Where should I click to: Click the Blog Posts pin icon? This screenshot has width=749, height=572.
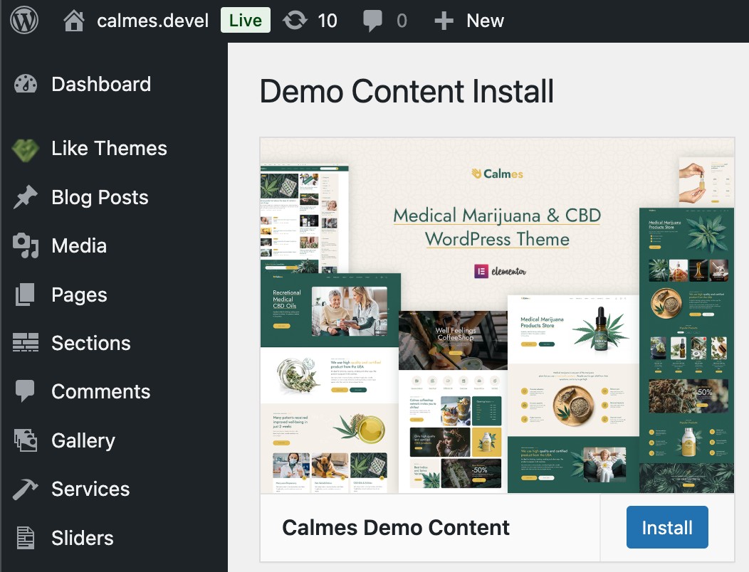point(26,197)
